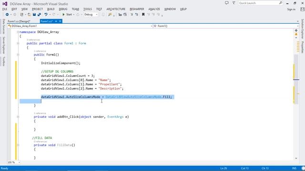
Task: Click the "0 references" link above FillData
Action: coord(41,142)
